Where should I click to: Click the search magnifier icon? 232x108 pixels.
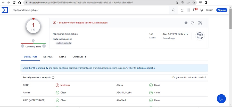pos(173,10)
